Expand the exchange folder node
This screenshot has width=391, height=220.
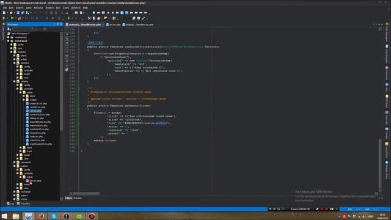(x=15, y=192)
